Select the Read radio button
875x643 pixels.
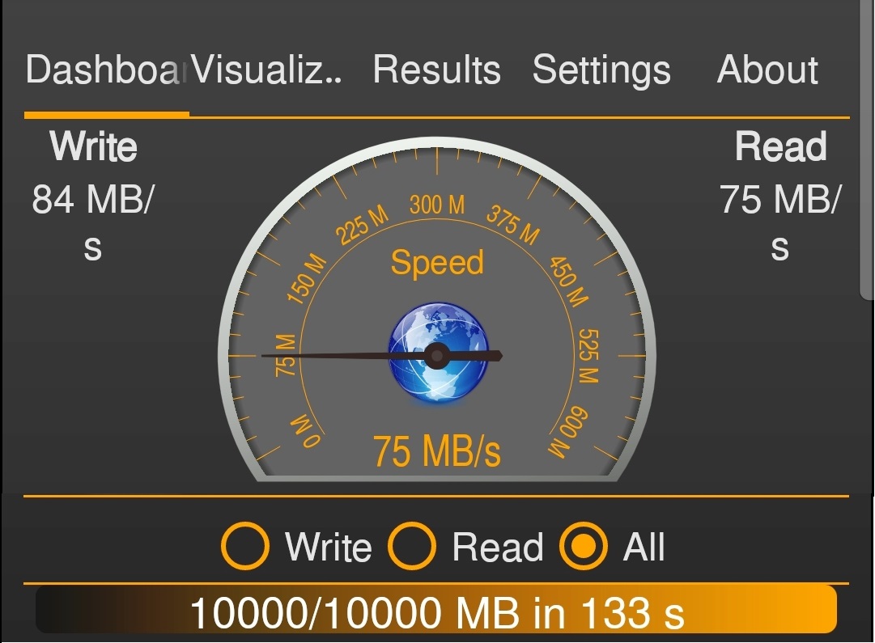[412, 546]
